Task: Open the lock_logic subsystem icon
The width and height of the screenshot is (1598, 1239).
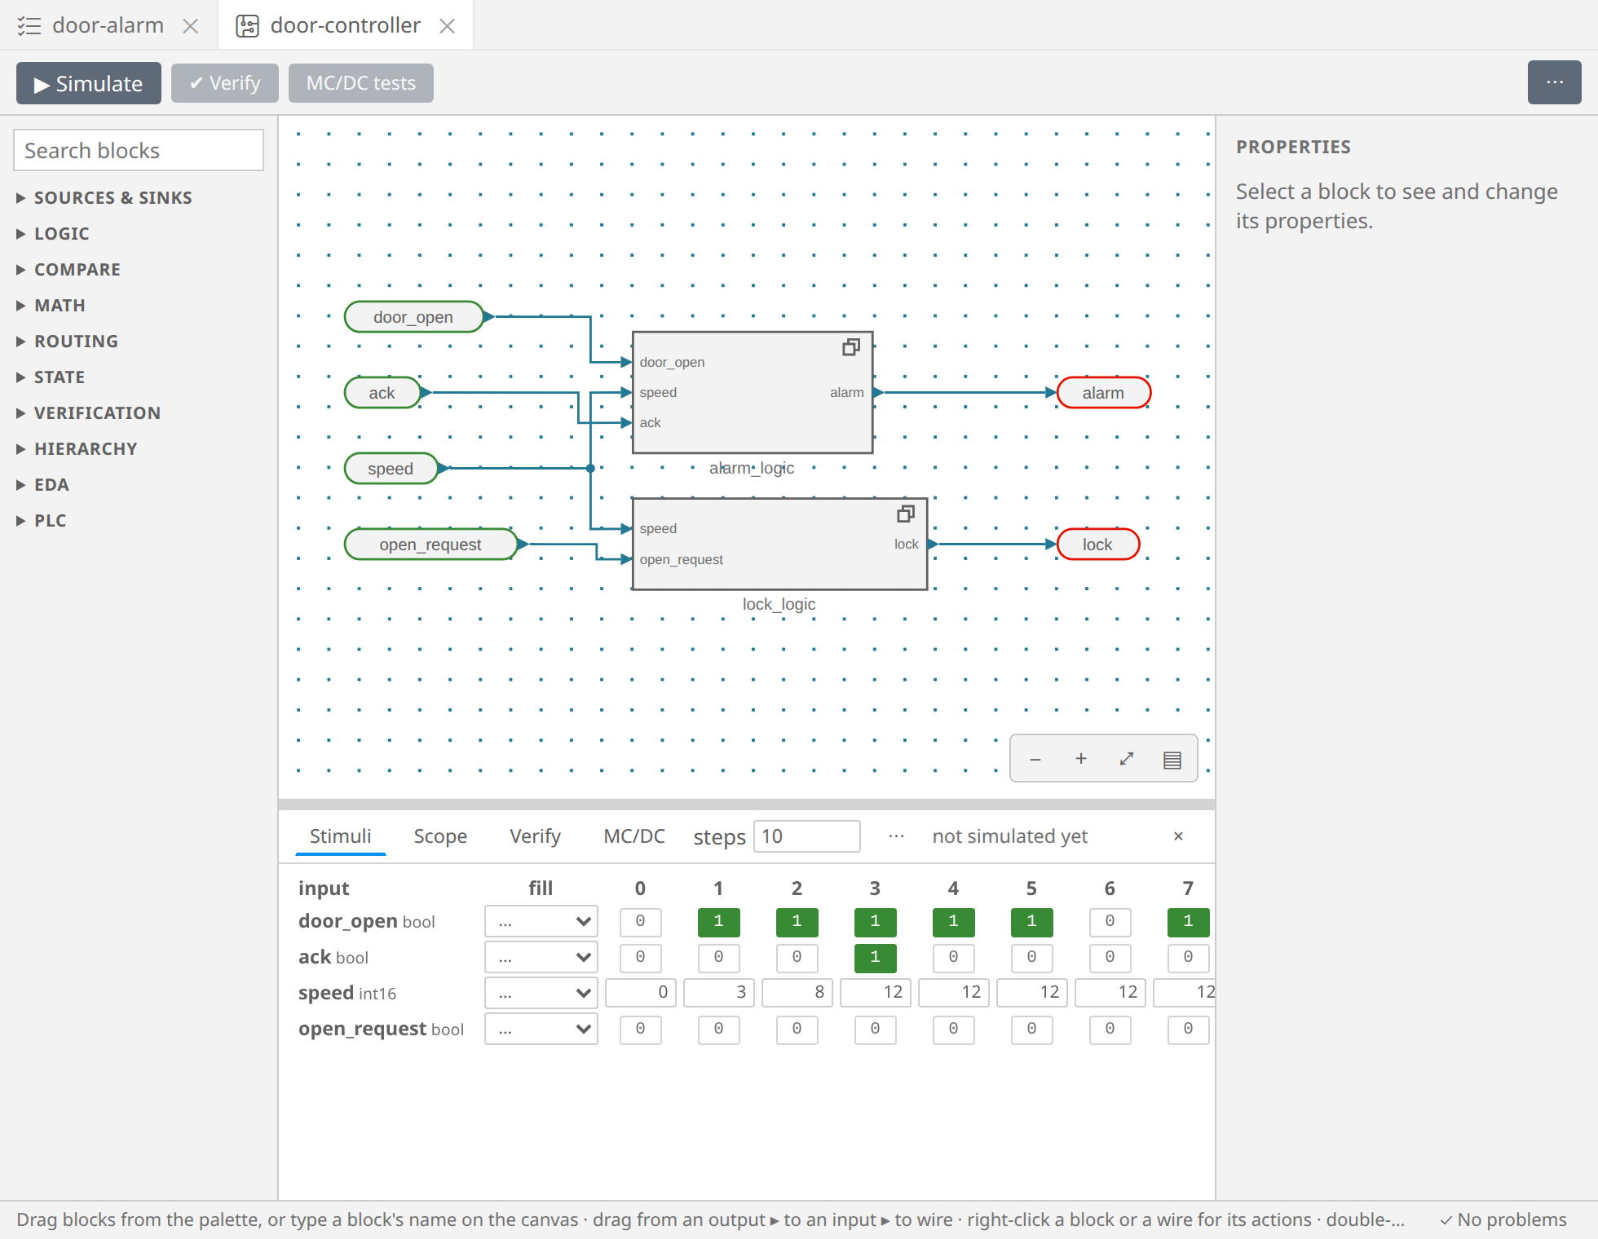Action: click(x=905, y=514)
